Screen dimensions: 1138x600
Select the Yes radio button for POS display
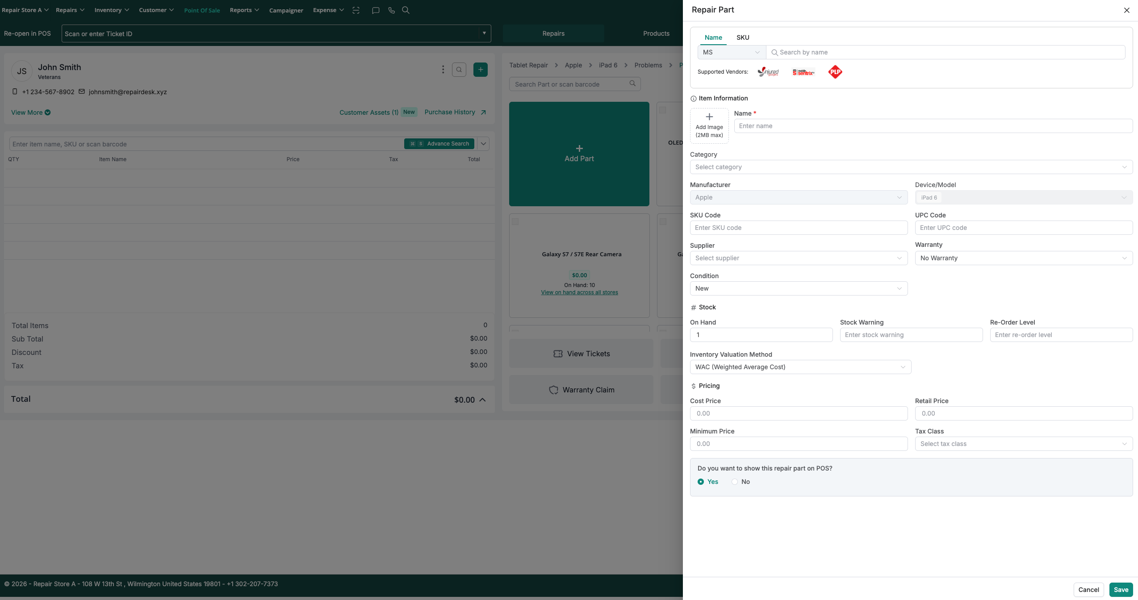701,482
